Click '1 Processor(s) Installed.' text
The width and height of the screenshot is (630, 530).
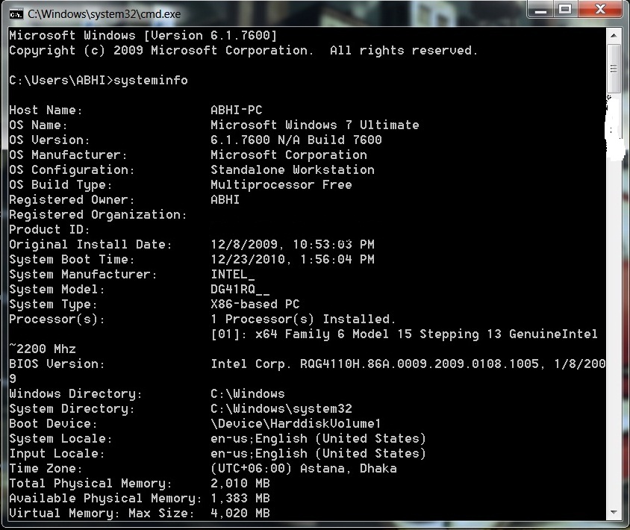303,319
